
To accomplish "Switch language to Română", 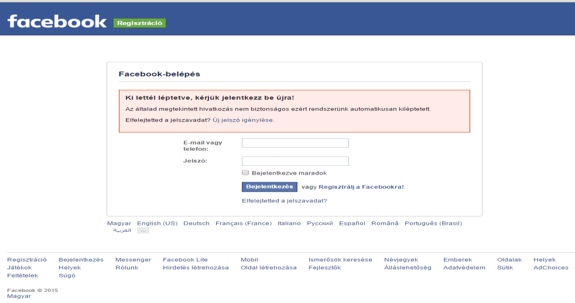I will [385, 224].
